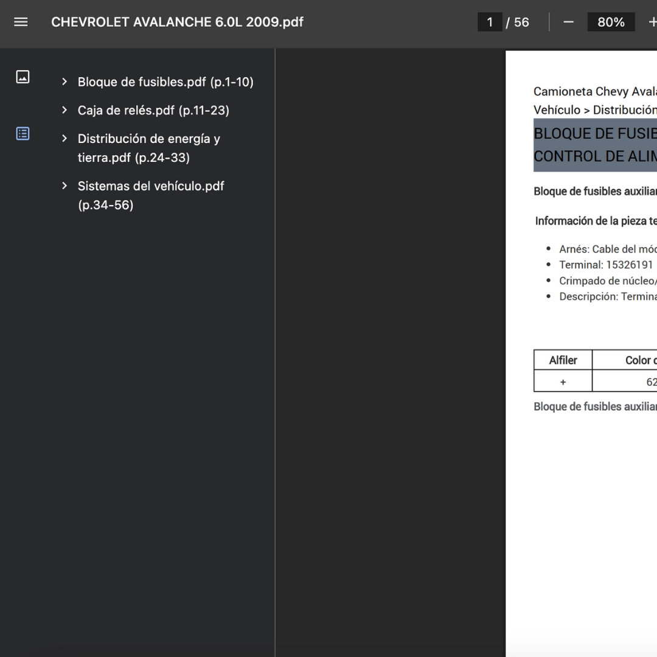Switch sidebar to document outline view
Viewport: 657px width, 657px height.
(x=23, y=134)
